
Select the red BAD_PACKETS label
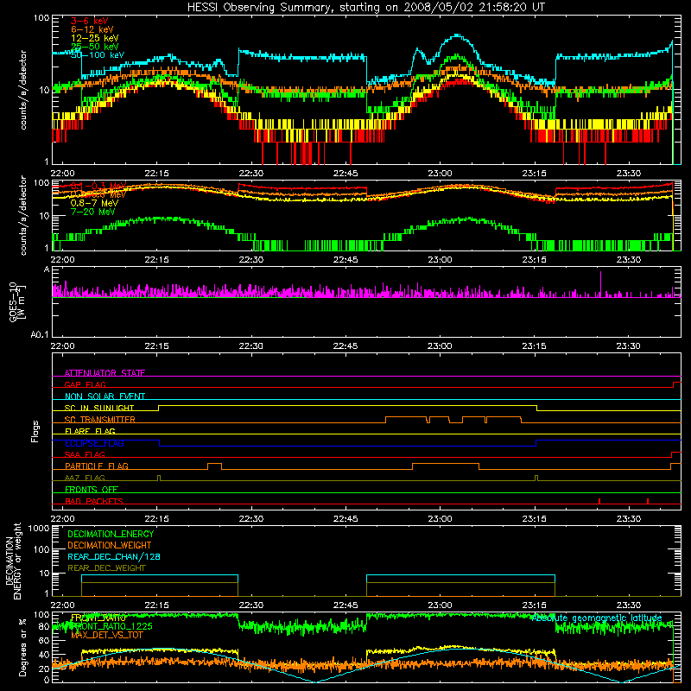94,501
